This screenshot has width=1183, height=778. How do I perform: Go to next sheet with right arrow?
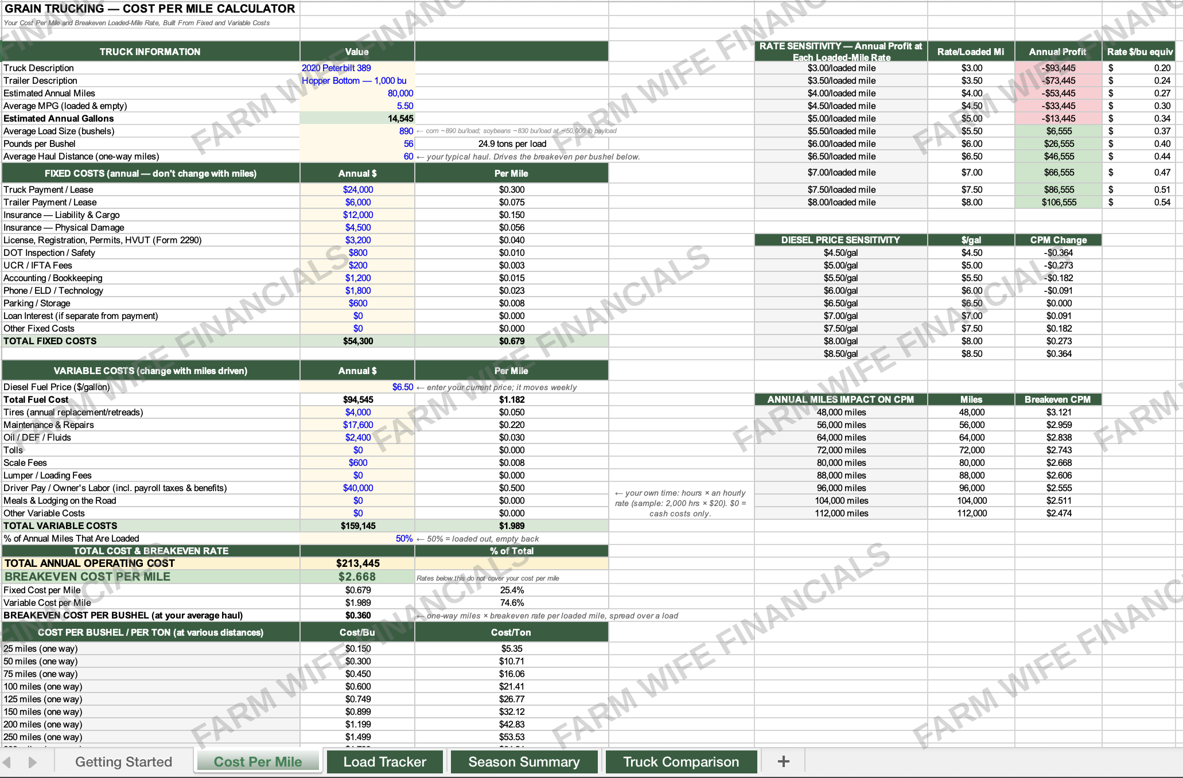[32, 762]
